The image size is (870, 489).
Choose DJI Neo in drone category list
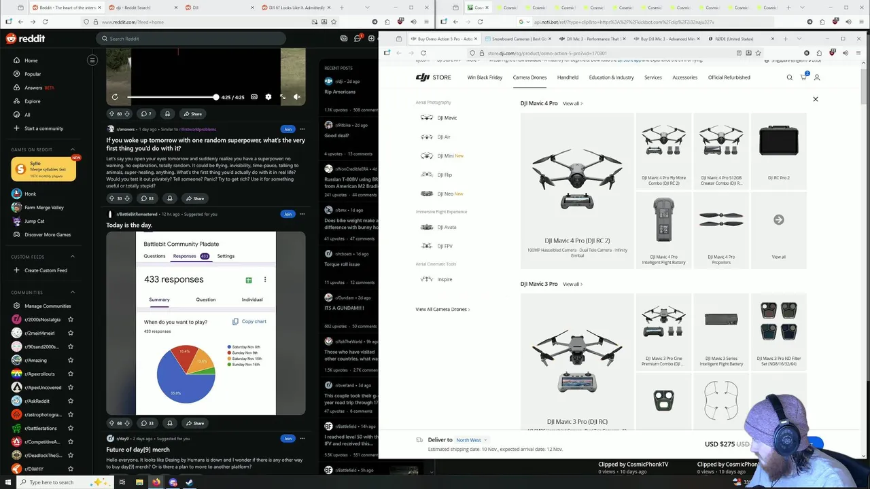(442, 194)
